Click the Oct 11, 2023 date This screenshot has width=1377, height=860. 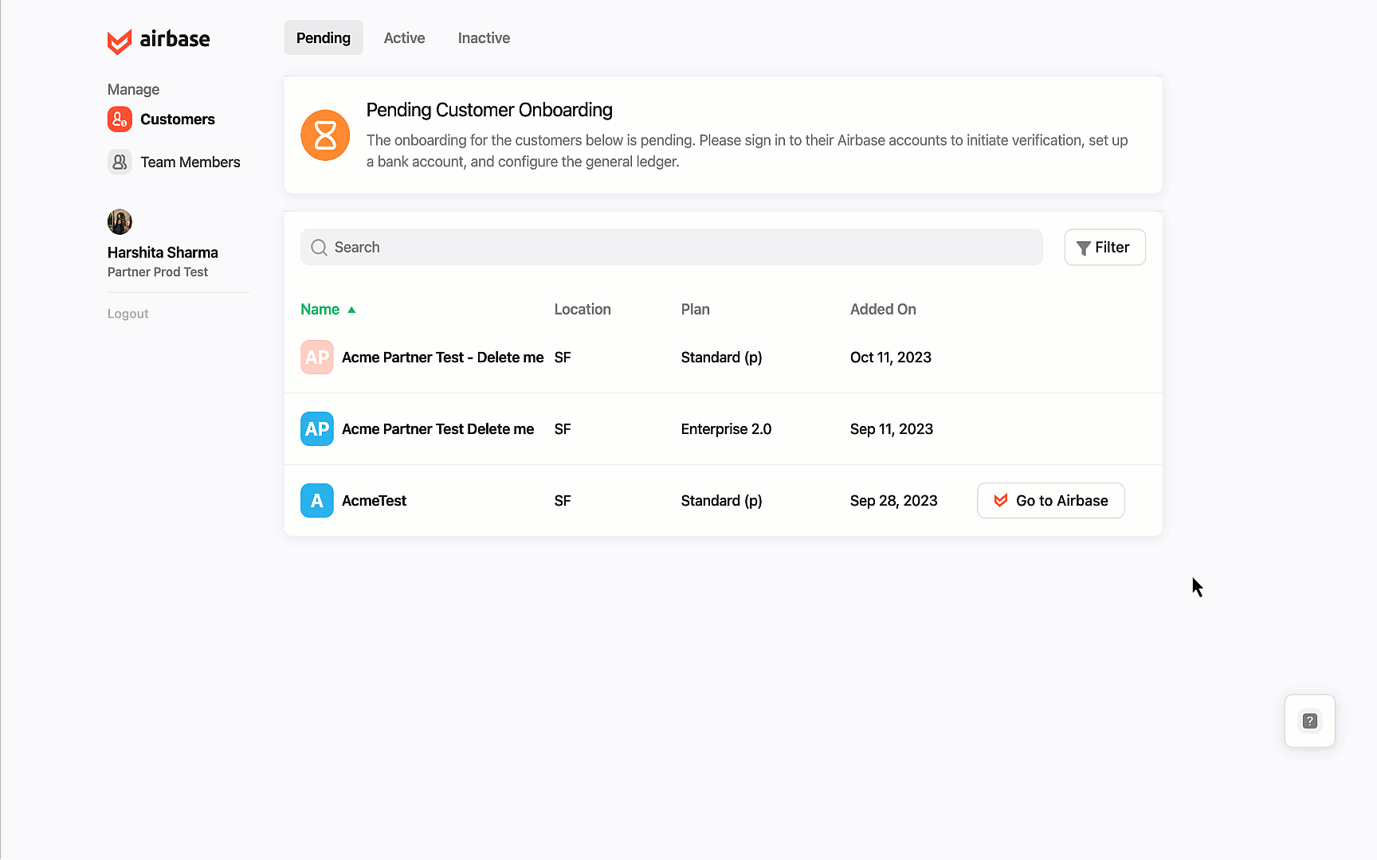890,358
